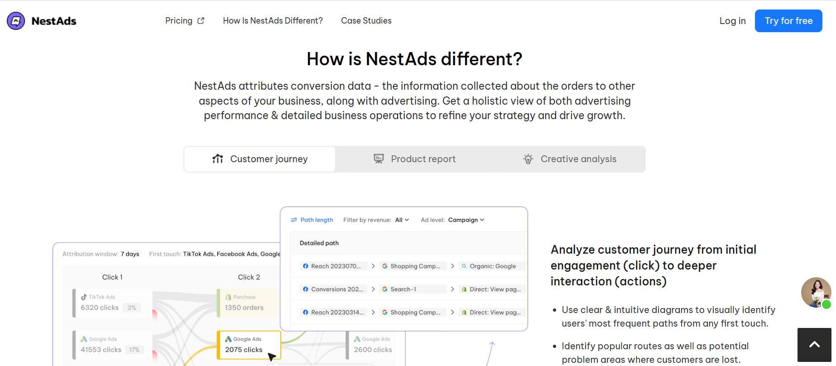Image resolution: width=836 pixels, height=366 pixels.
Task: Click the Detailed path heading
Action: click(319, 243)
